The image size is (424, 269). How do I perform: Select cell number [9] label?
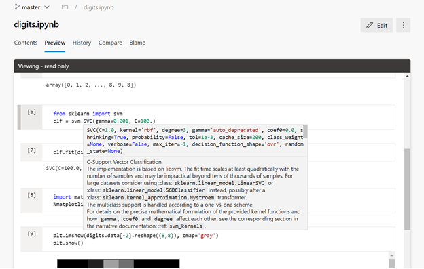(31, 234)
